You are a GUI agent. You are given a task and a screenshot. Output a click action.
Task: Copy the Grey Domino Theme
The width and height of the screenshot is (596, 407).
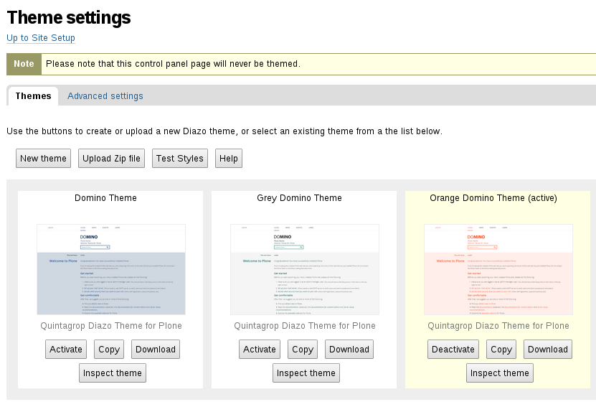coord(303,350)
